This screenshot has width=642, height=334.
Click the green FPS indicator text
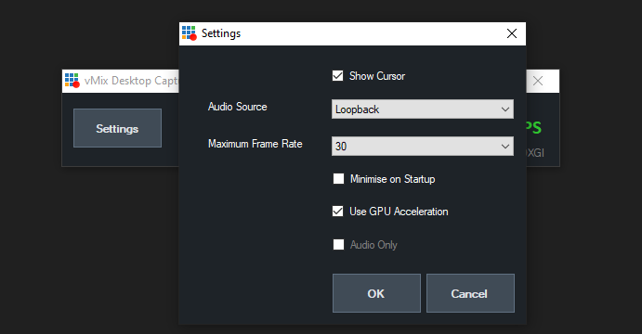(x=534, y=127)
